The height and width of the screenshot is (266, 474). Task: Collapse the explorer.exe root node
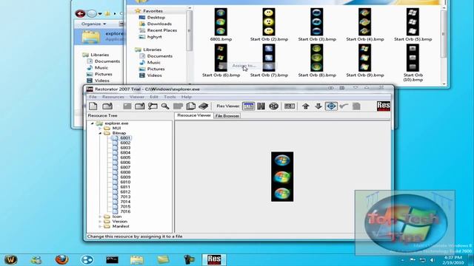point(92,123)
